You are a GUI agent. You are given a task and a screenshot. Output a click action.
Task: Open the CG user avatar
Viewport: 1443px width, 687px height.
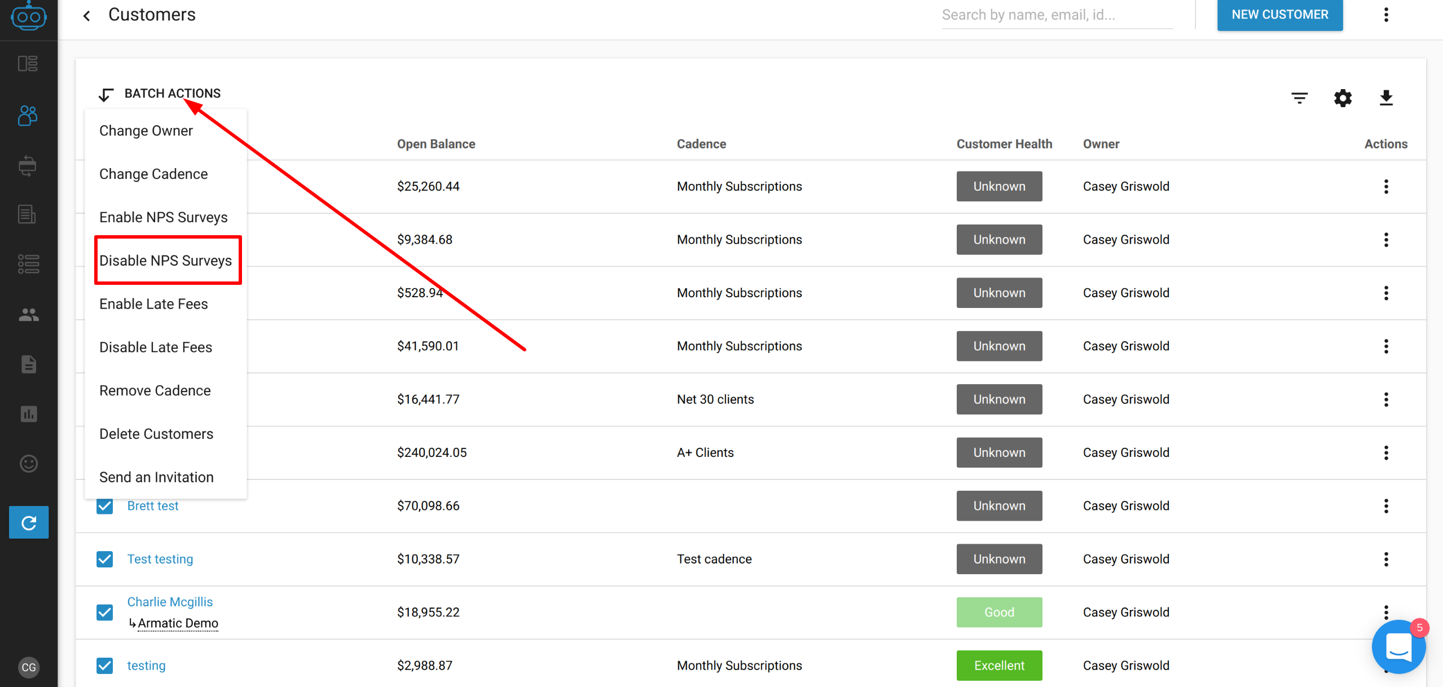coord(28,668)
